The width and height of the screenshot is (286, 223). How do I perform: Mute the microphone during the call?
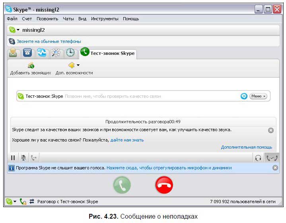(x=23, y=158)
